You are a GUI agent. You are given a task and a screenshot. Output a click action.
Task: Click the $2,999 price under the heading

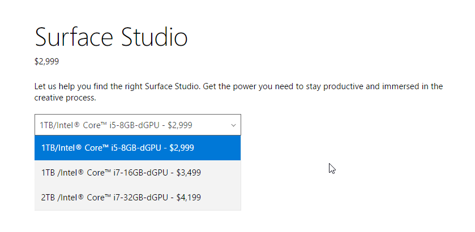pyautogui.click(x=46, y=62)
